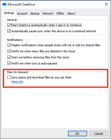
Task: Click the Files On-Demand group label
Action: (x=18, y=72)
